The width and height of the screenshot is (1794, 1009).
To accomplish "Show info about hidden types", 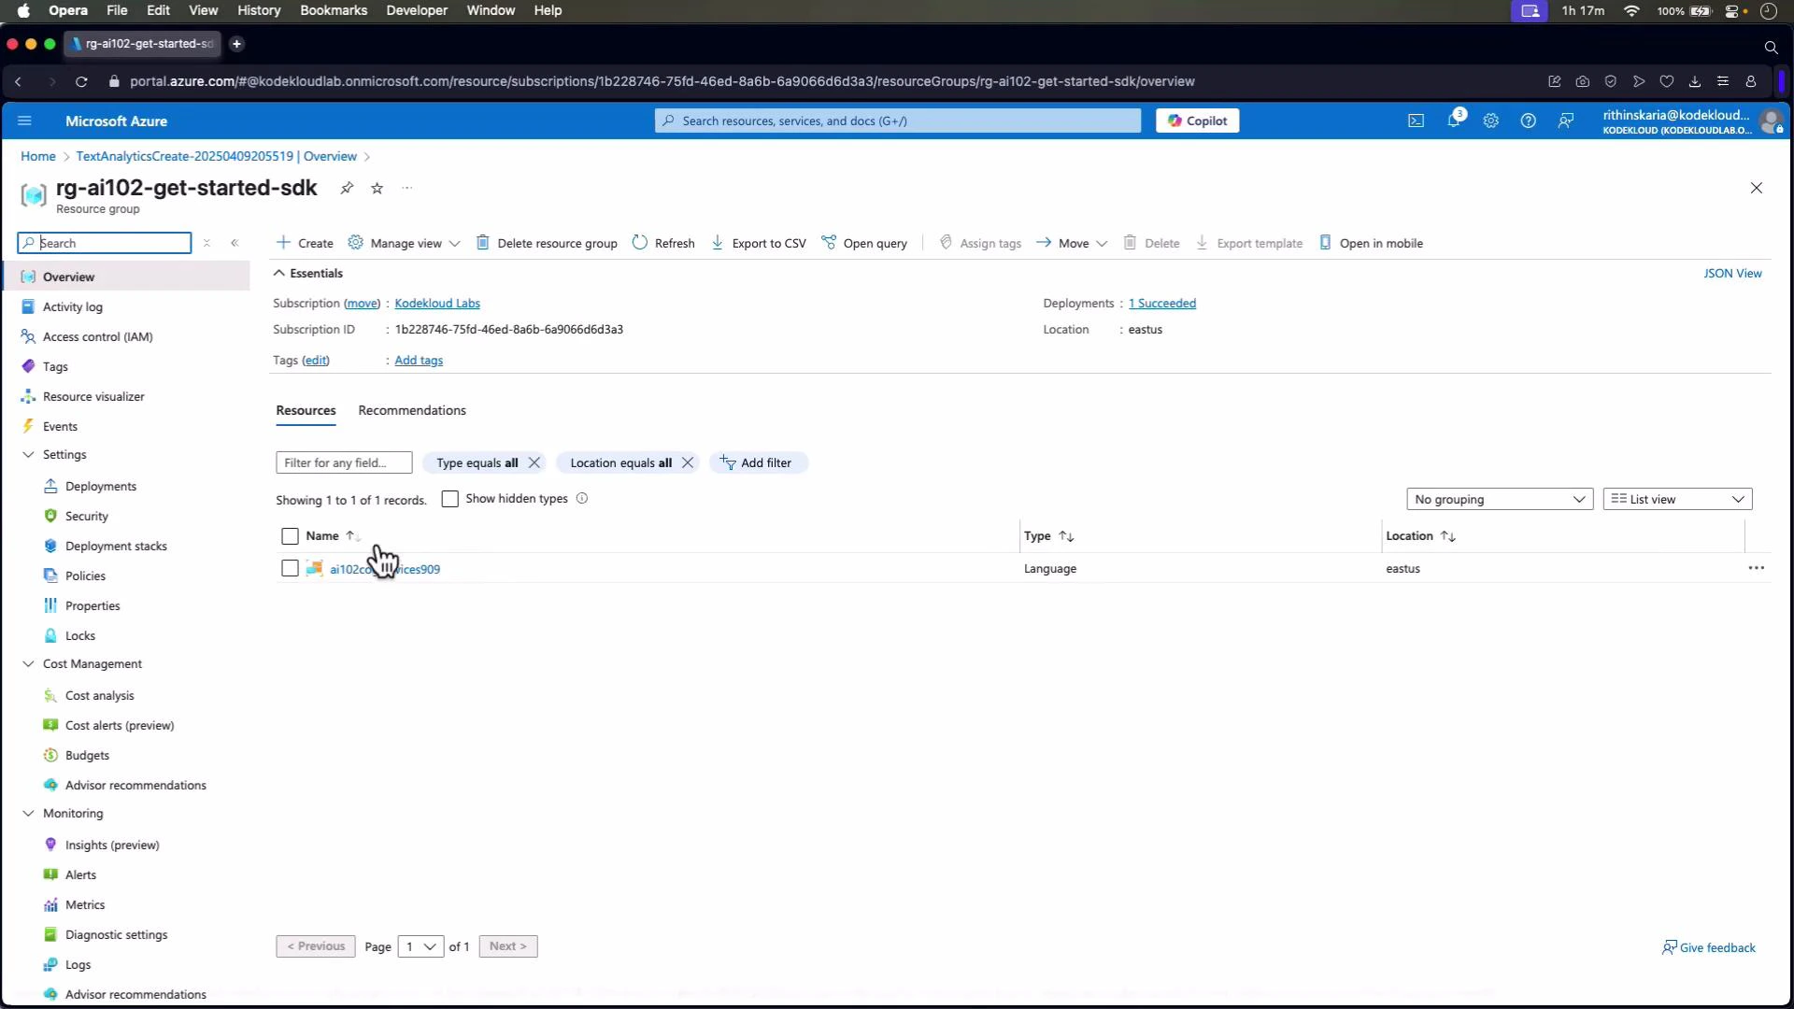I will [x=582, y=498].
